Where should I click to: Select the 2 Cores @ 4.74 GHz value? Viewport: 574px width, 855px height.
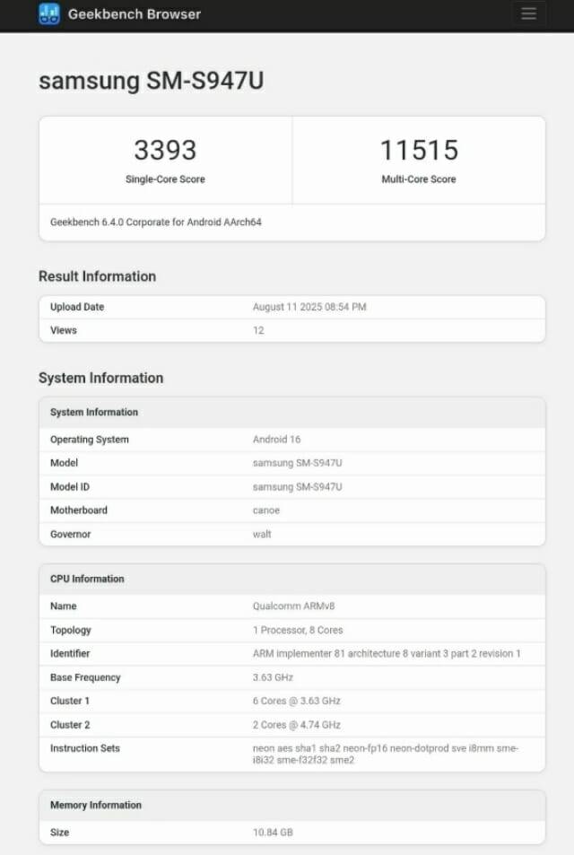click(x=297, y=725)
